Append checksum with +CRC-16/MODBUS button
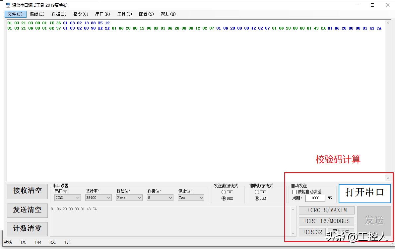Viewport: 395px width, 249px height. click(x=326, y=221)
